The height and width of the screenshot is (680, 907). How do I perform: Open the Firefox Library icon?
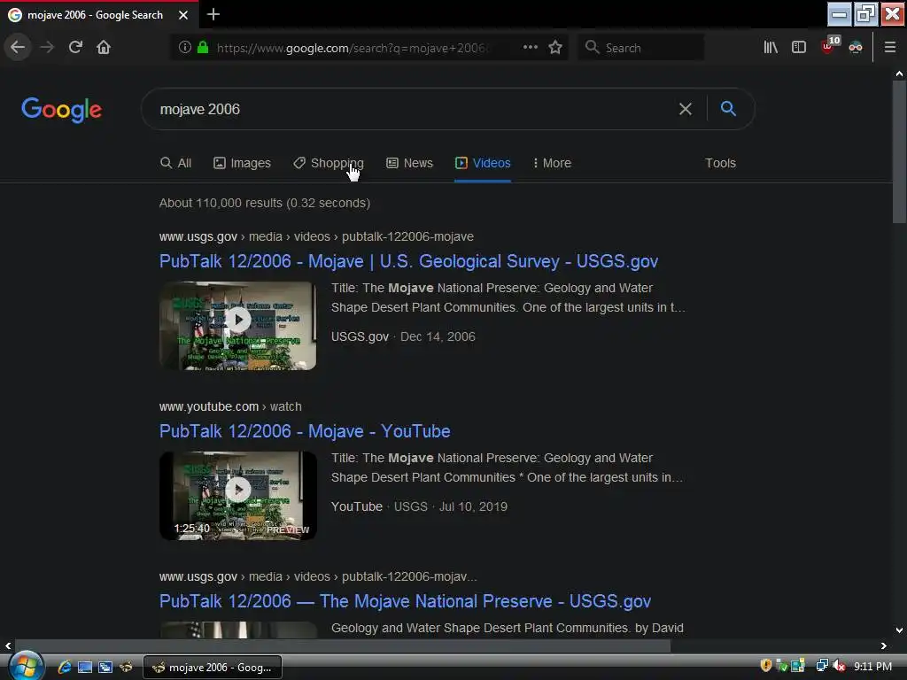(x=771, y=48)
